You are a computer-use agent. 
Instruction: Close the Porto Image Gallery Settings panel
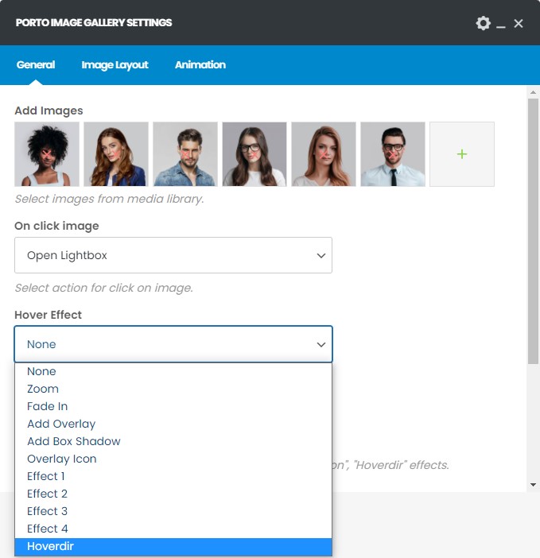pyautogui.click(x=519, y=24)
